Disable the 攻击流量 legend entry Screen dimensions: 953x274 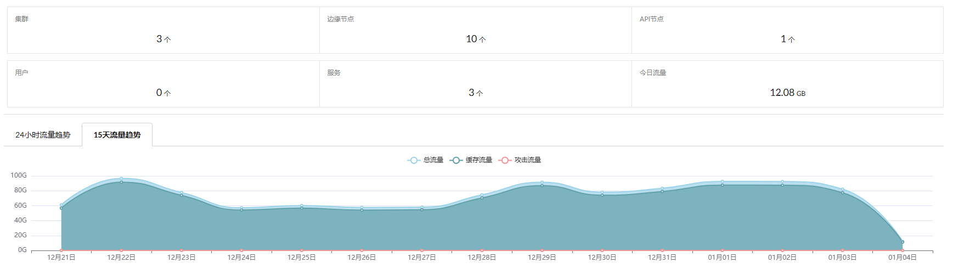point(520,160)
